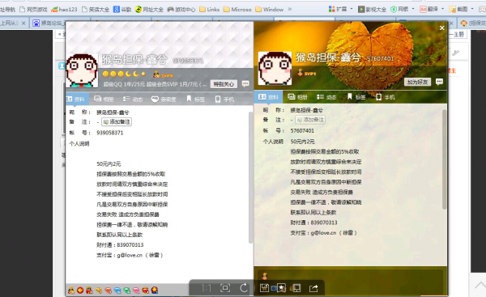Screen dimensions: 486x297
Task: Open message bubble icon beside 加为好友
Action: click(x=439, y=82)
